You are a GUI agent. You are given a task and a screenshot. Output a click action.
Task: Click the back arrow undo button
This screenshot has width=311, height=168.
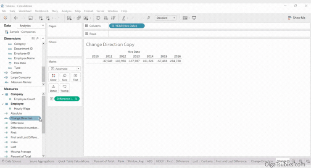16,18
